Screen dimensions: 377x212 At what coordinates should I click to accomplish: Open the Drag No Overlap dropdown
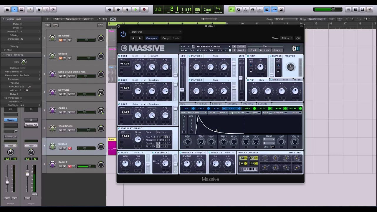pos(317,19)
